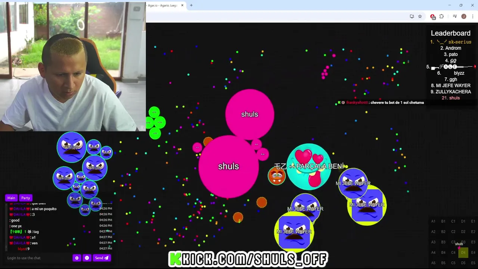Click the install app icon in address bar
The image size is (478, 269).
(x=412, y=16)
